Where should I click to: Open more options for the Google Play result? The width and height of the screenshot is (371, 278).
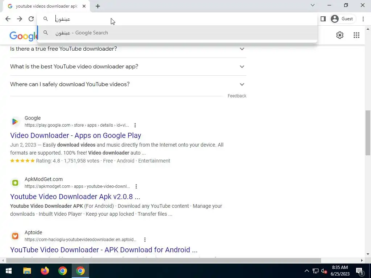coord(135,125)
